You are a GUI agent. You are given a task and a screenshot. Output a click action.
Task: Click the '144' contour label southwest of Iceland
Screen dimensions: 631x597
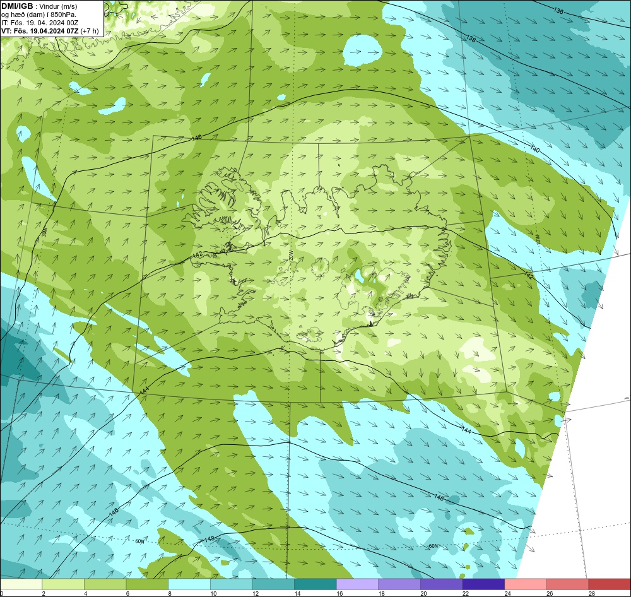point(144,390)
